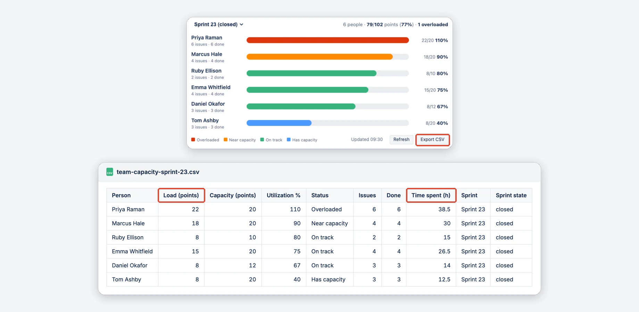Click the 'Overloaded' status cell

pyautogui.click(x=330, y=209)
